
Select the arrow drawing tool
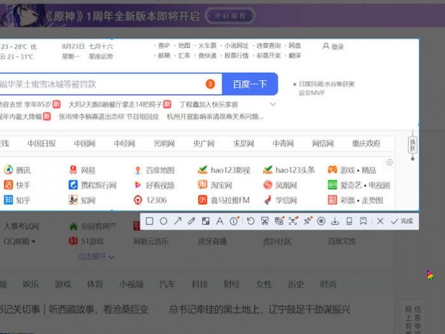(177, 221)
